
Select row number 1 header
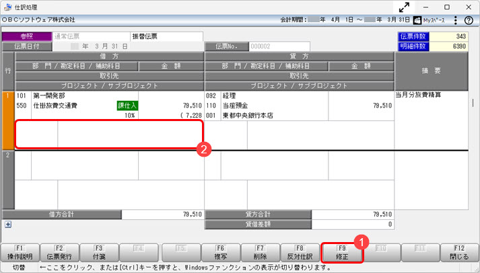[8, 120]
